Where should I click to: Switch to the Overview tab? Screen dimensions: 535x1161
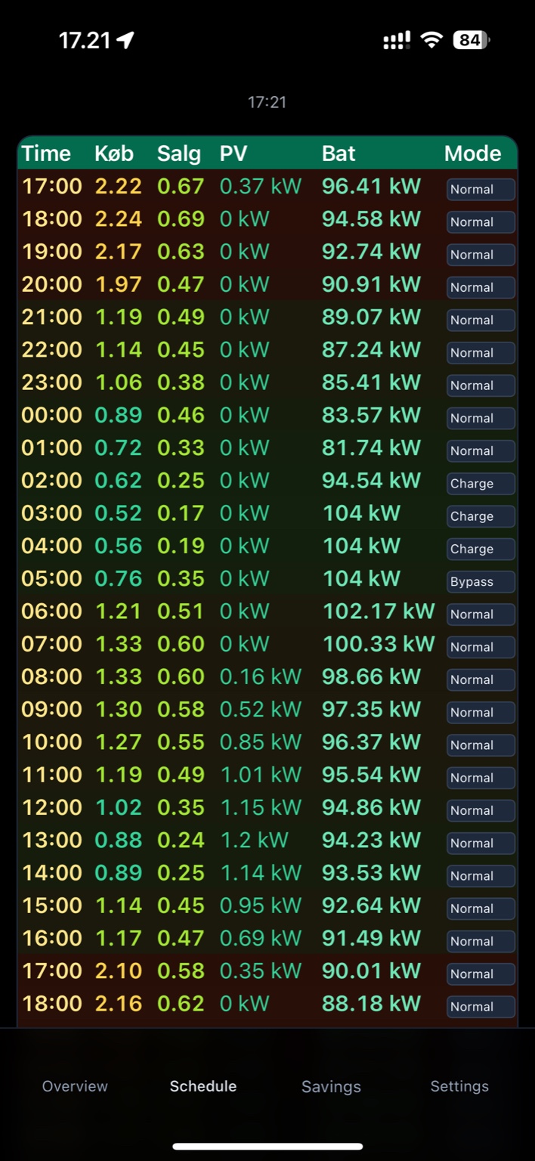coord(75,1086)
